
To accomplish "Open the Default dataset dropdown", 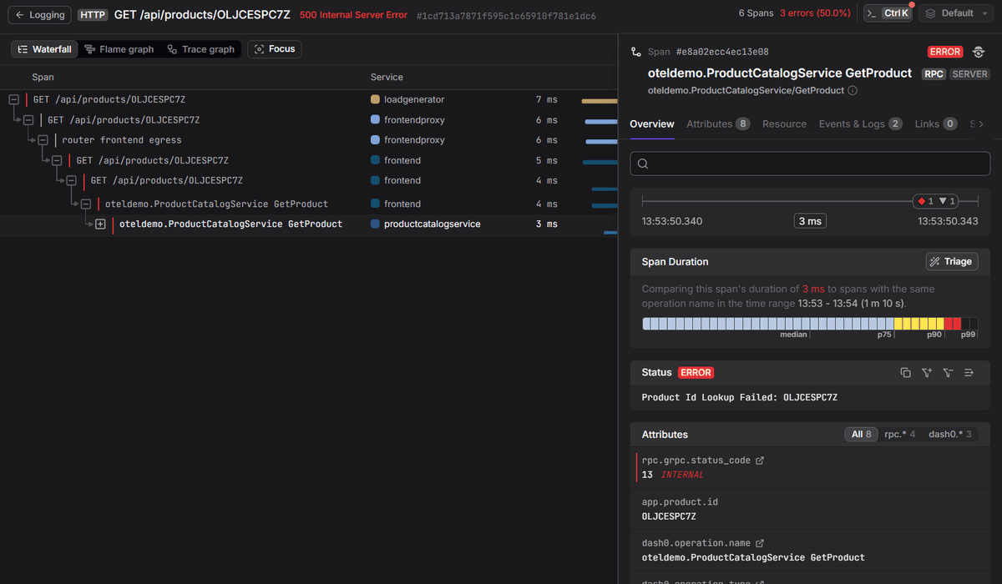I will (957, 13).
